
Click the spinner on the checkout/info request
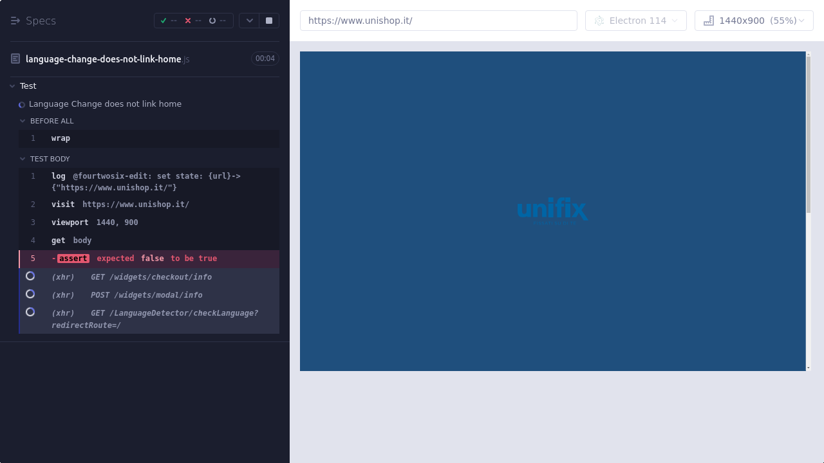(x=30, y=276)
